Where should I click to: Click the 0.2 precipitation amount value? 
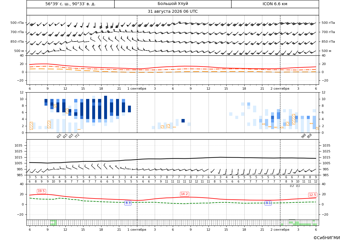[x=292, y=186]
